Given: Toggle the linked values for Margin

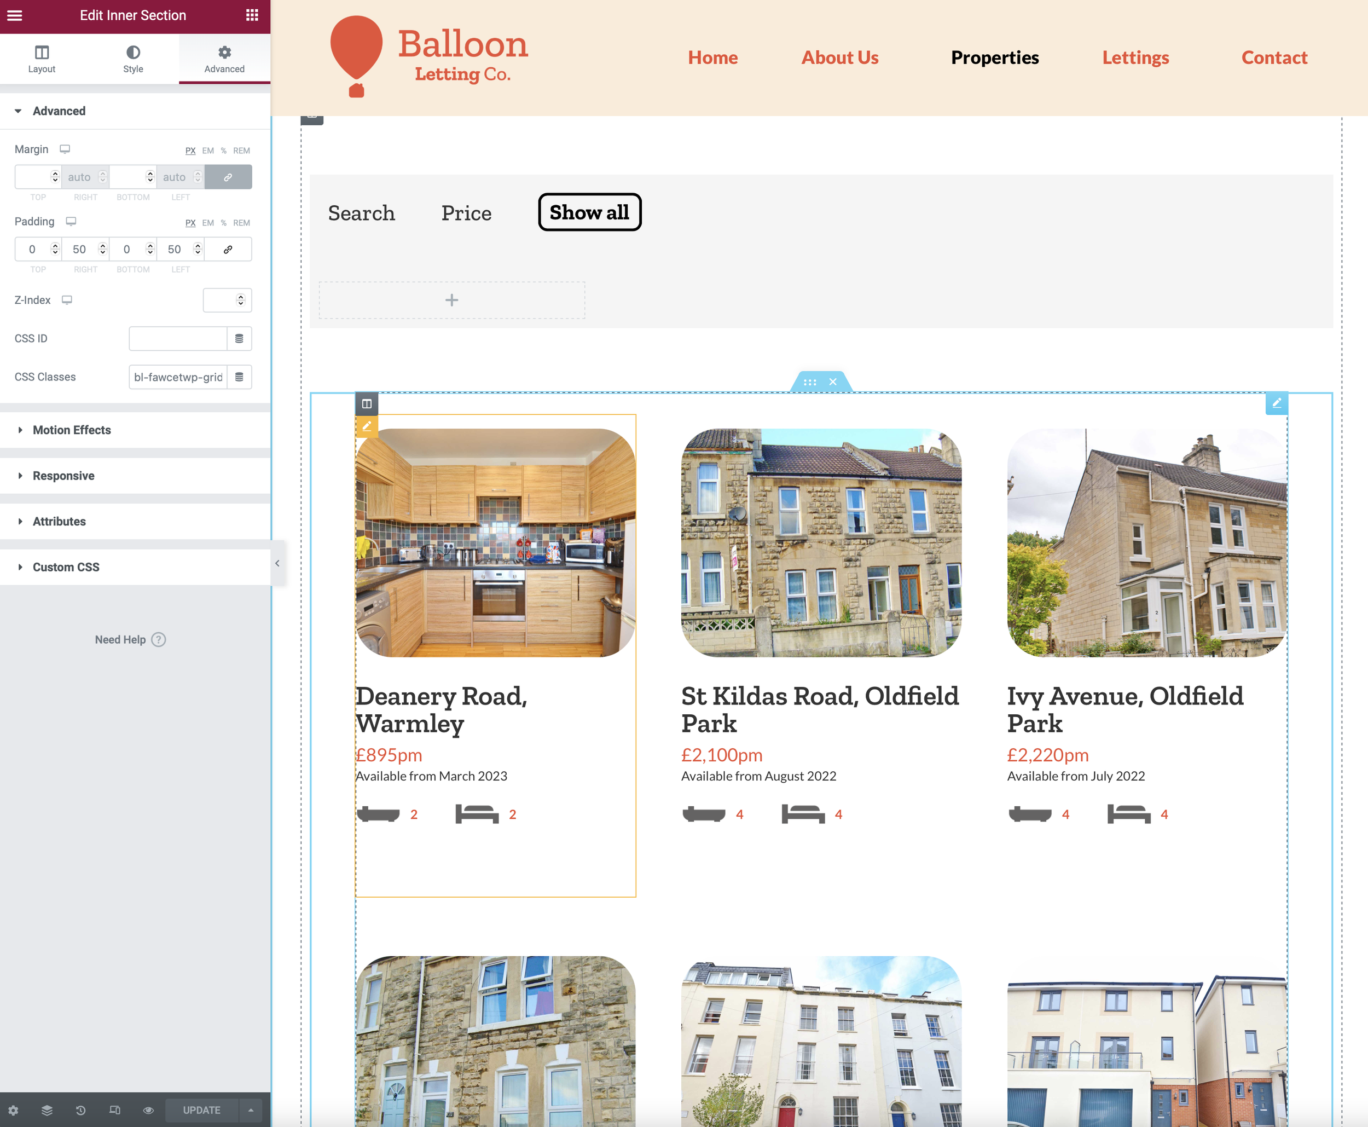Looking at the screenshot, I should point(228,177).
